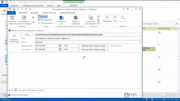This screenshot has height=101, width=180.
Task: Expand the people pane chevron
Action: point(140,95)
